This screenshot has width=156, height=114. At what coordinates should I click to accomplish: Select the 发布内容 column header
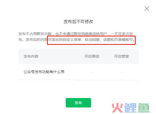point(31,56)
